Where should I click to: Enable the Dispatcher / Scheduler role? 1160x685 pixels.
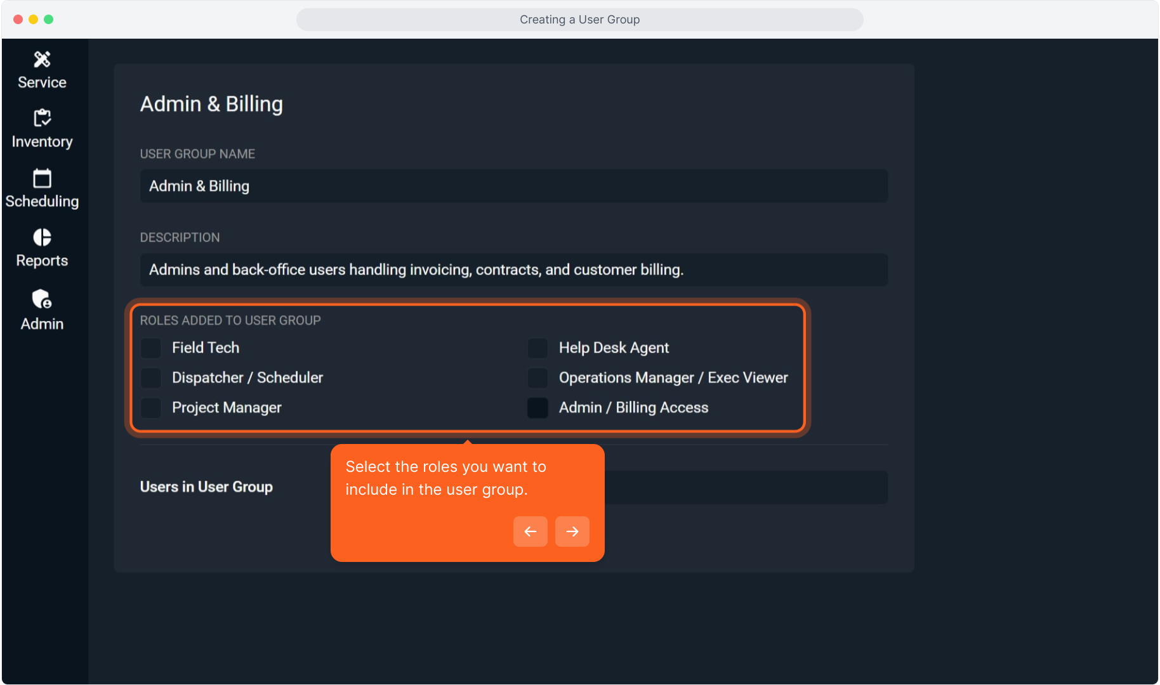(x=151, y=378)
